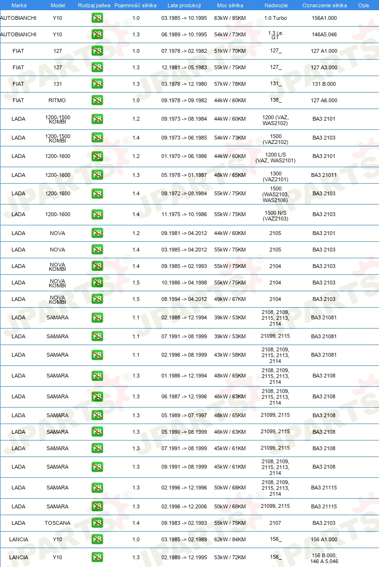The height and width of the screenshot is (567, 379).
Task: Click the Opis column header
Action: [363, 5]
